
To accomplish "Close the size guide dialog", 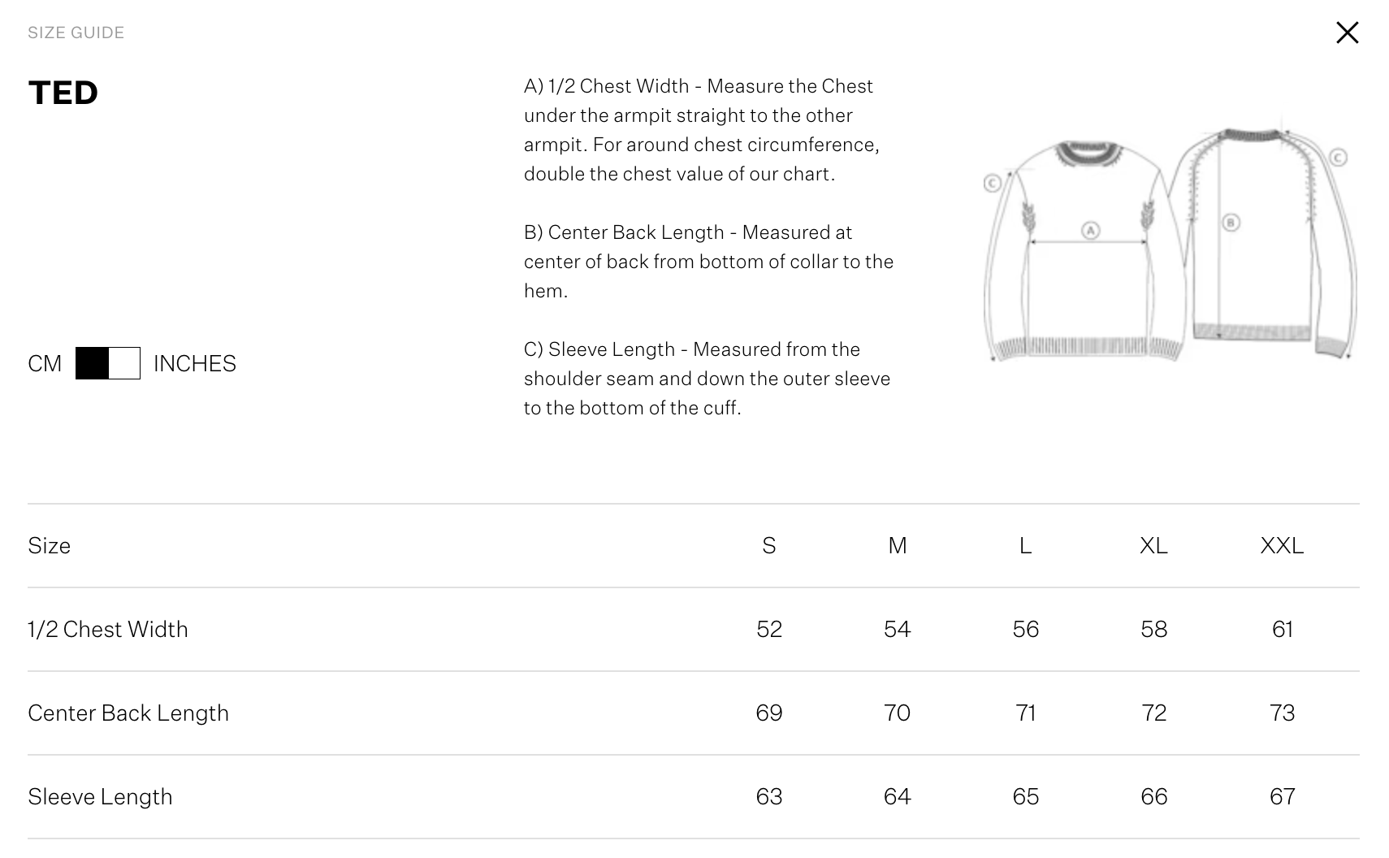I will click(1347, 32).
